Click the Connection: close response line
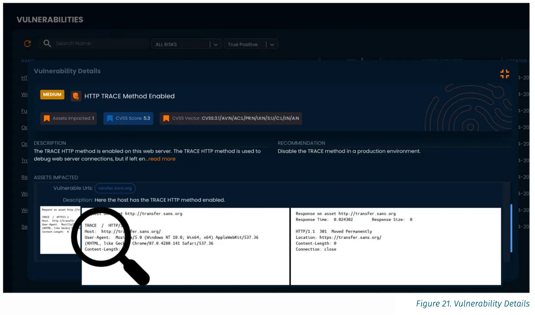Image resolution: width=535 pixels, height=315 pixels. point(316,249)
